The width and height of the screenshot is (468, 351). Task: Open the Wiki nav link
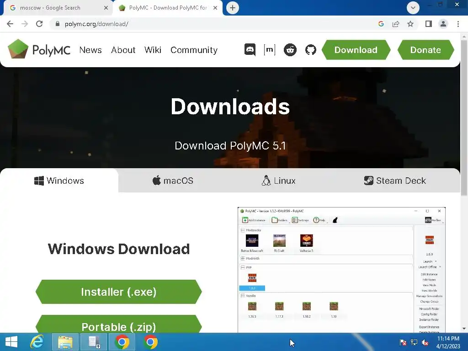coord(153,50)
